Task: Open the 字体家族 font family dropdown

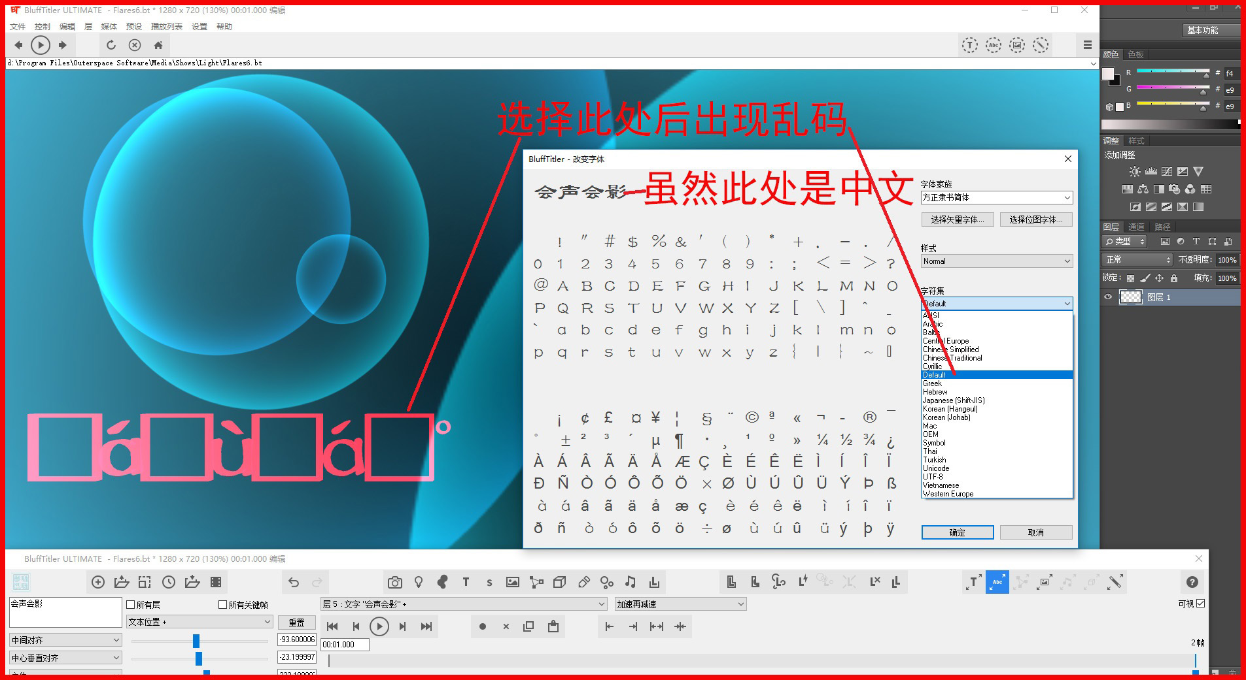Action: pyautogui.click(x=997, y=197)
